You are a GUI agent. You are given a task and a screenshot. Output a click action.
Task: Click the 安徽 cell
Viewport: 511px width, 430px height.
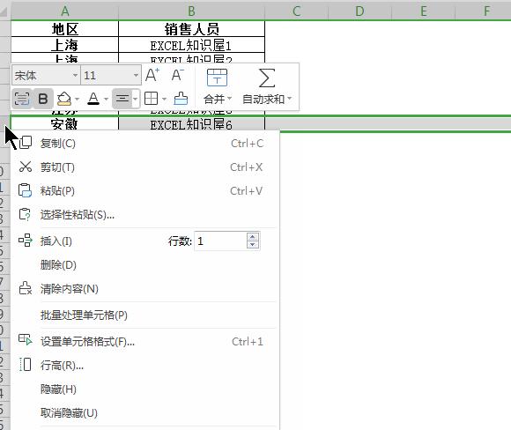[65, 124]
